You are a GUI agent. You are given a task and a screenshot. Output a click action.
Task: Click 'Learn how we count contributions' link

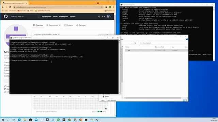pyautogui.click(x=46, y=111)
